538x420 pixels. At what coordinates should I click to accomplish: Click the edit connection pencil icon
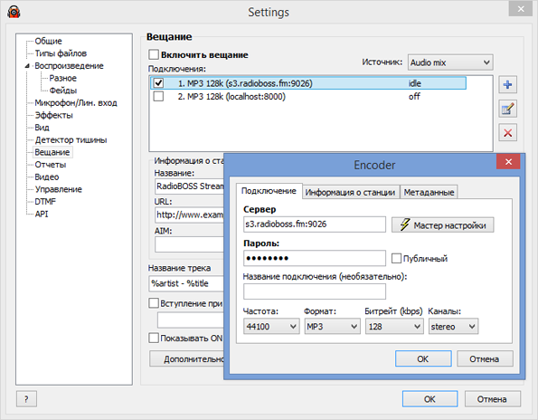pyautogui.click(x=507, y=110)
